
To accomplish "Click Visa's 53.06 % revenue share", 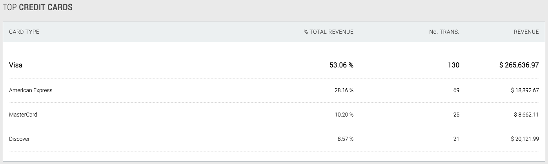I will (341, 65).
